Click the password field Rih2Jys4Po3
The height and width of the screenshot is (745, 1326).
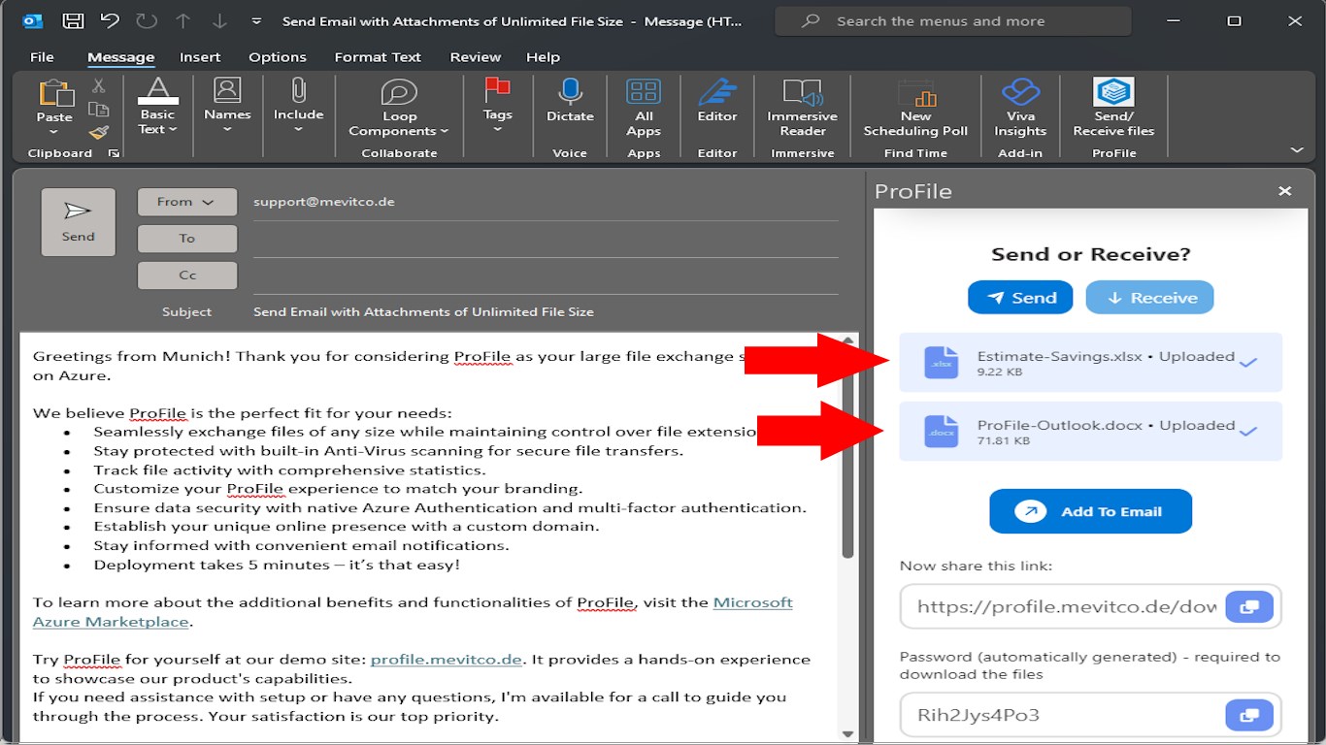(x=1066, y=715)
